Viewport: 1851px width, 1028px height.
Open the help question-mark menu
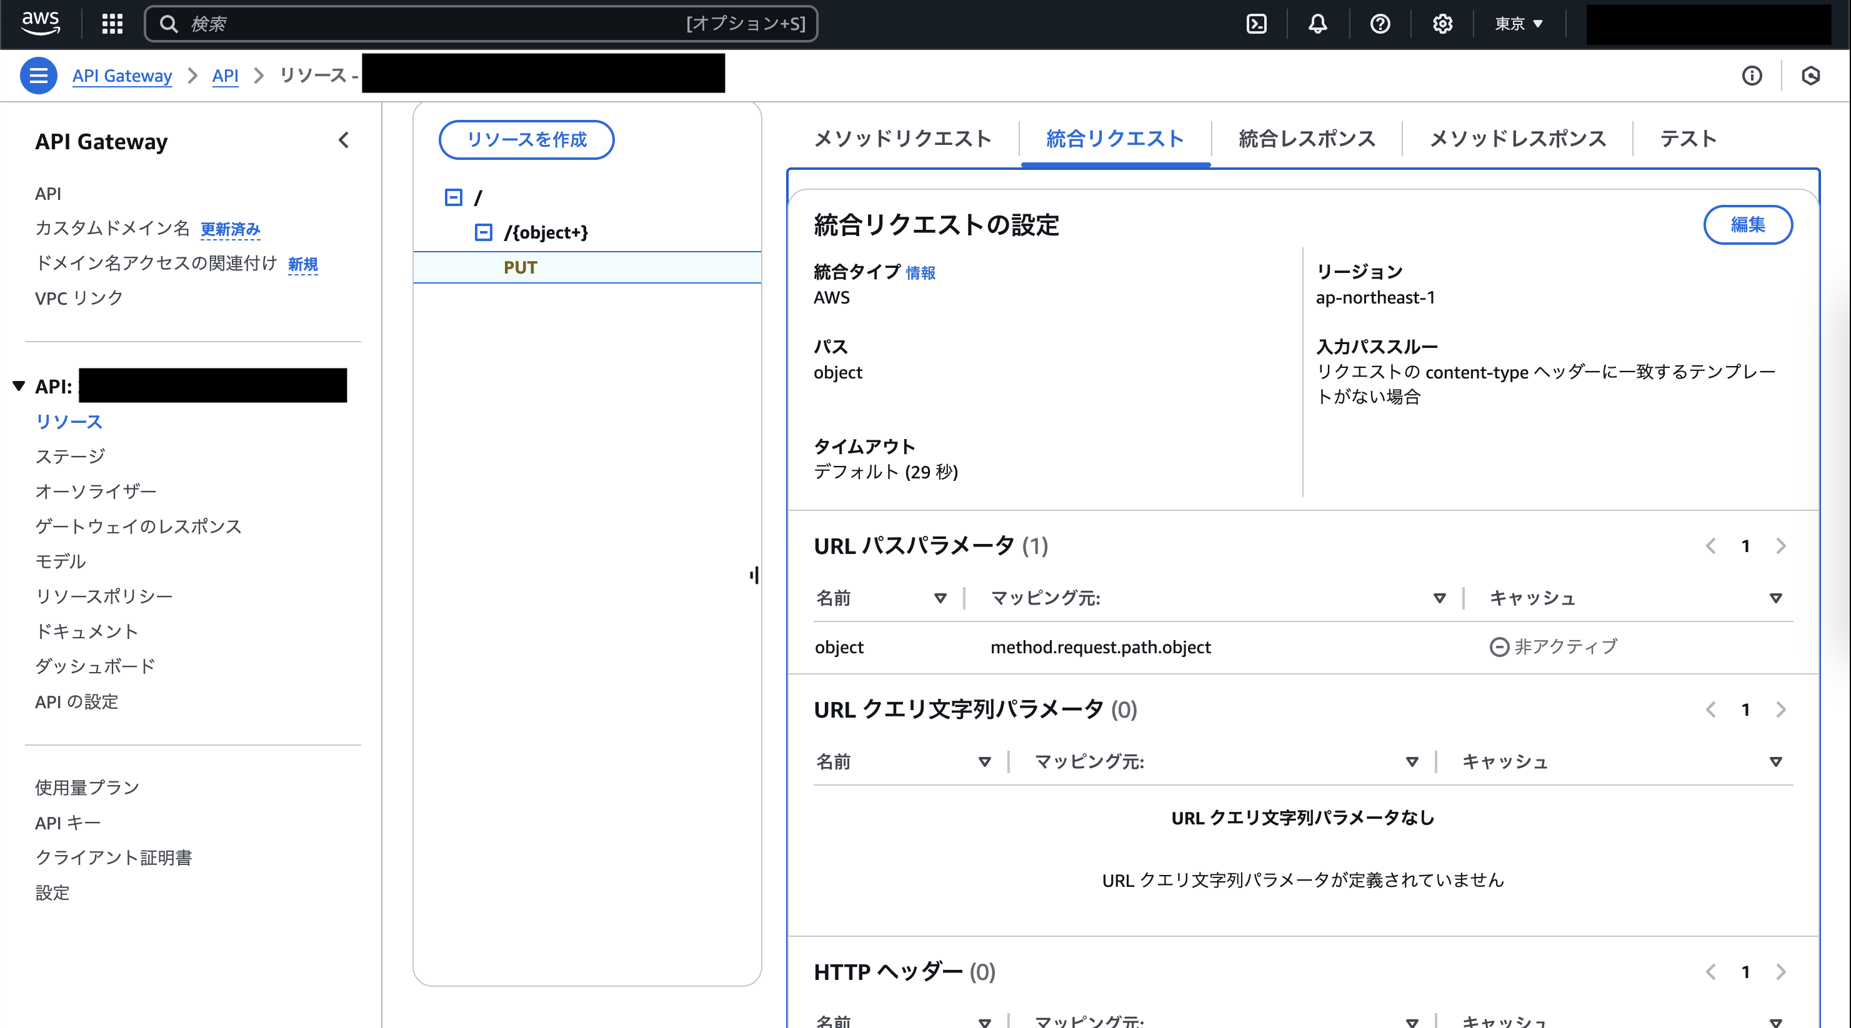[1380, 24]
